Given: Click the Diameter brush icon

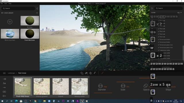Looking at the screenshot, I should click(100, 86).
